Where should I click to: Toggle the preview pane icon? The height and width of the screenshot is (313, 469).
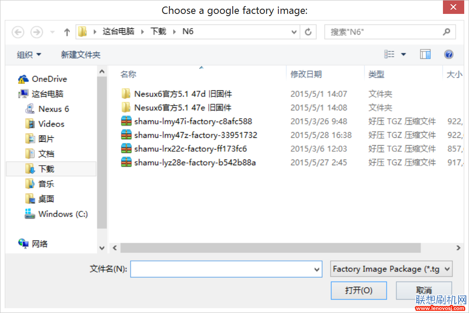click(425, 54)
